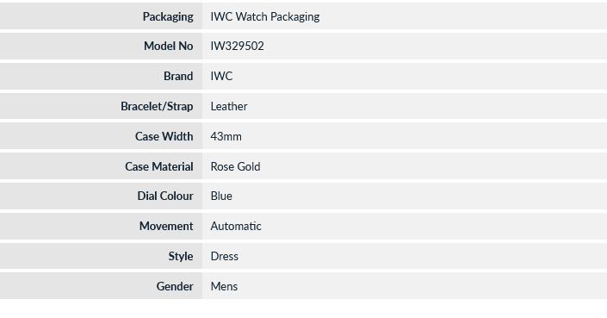Screen dimensions: 607x318
Task: Select the Movement label
Action: point(166,226)
